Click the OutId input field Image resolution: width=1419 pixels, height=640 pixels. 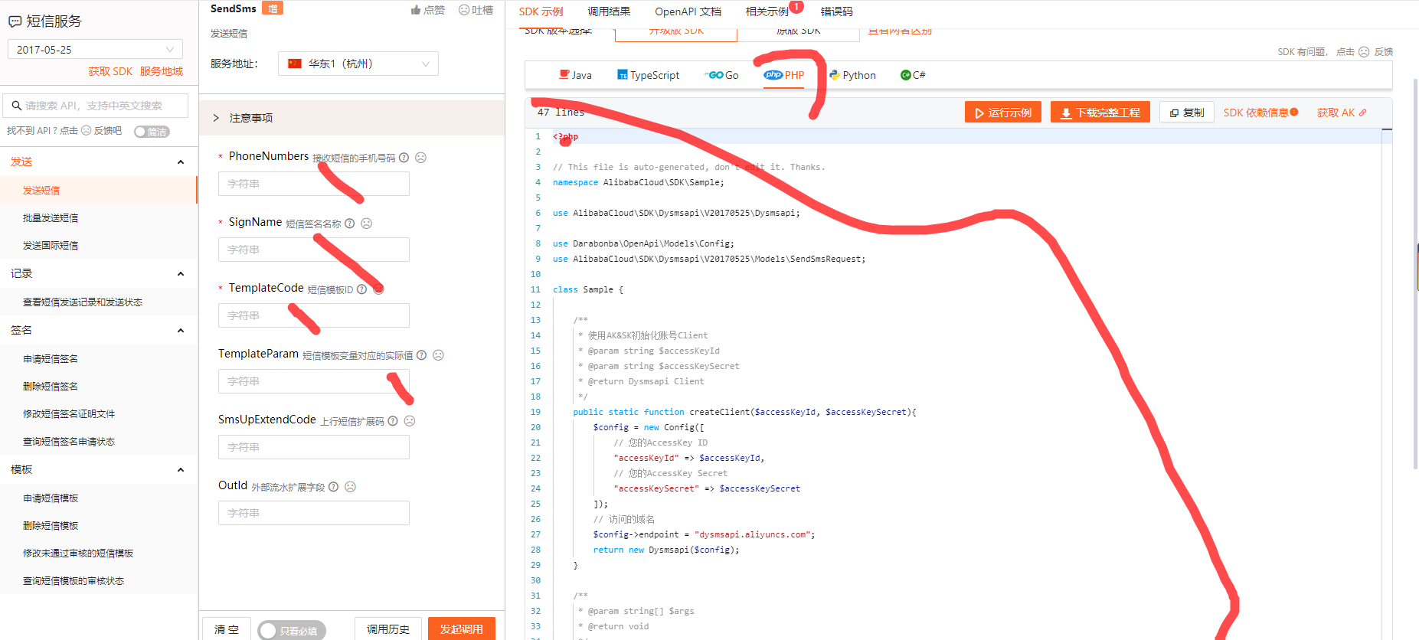tap(314, 513)
